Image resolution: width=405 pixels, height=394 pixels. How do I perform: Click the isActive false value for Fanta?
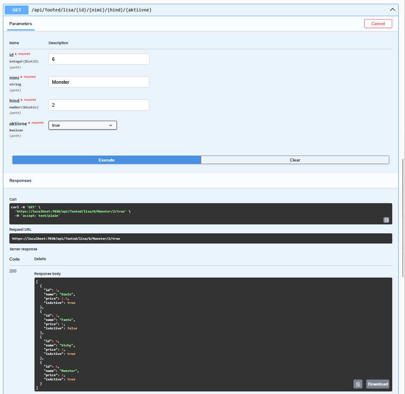(x=72, y=329)
